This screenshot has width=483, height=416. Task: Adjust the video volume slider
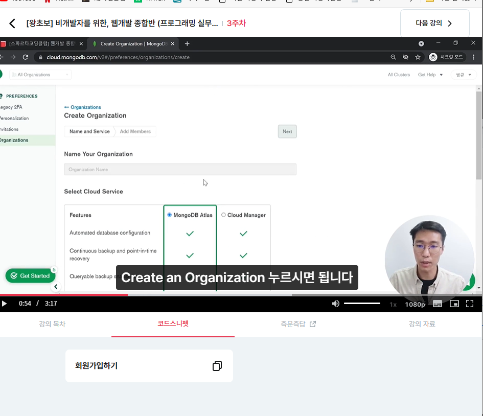(362, 303)
